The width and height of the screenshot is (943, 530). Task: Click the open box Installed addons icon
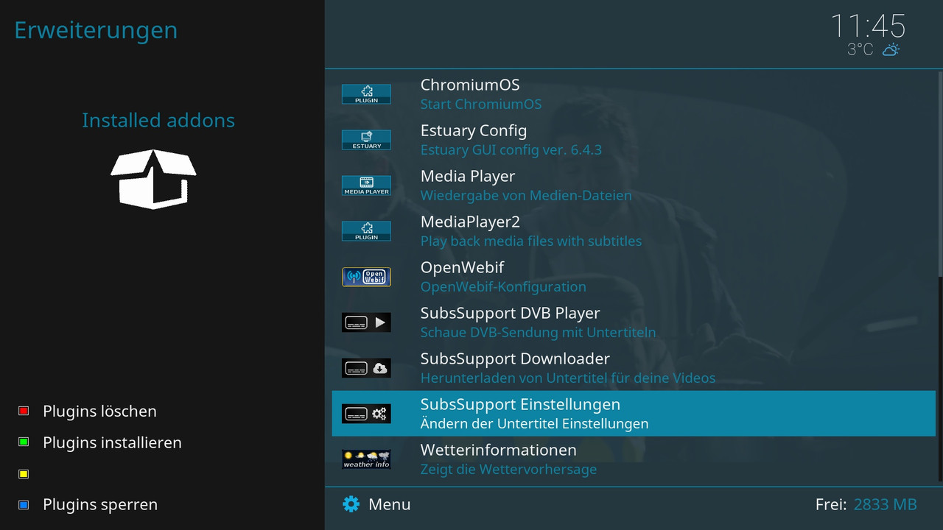(153, 179)
